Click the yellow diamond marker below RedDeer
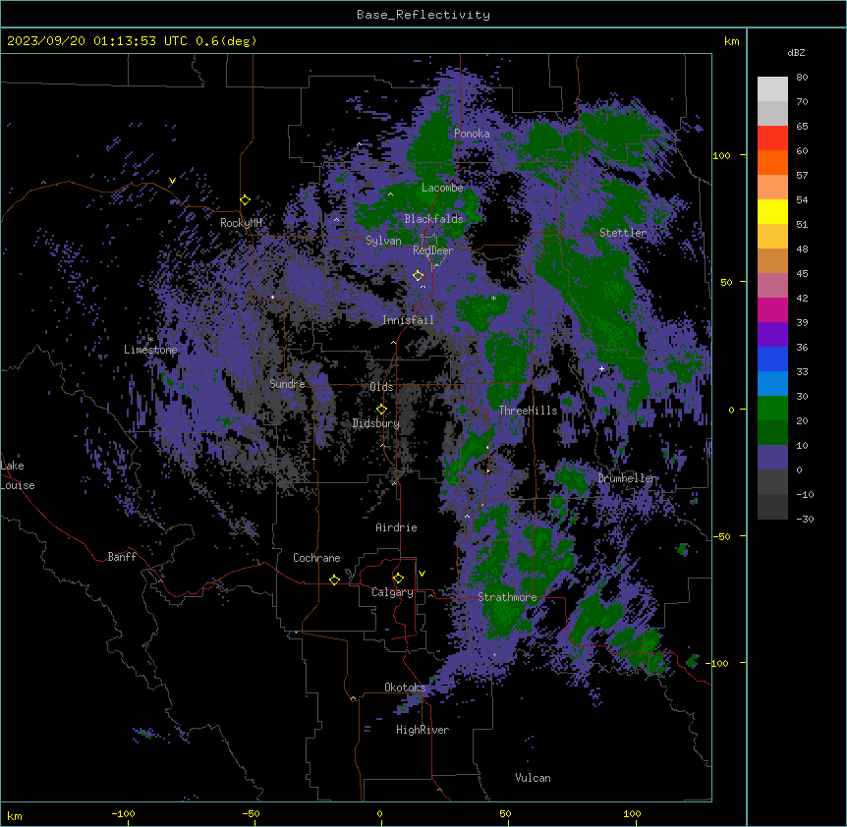847x827 pixels. point(418,275)
